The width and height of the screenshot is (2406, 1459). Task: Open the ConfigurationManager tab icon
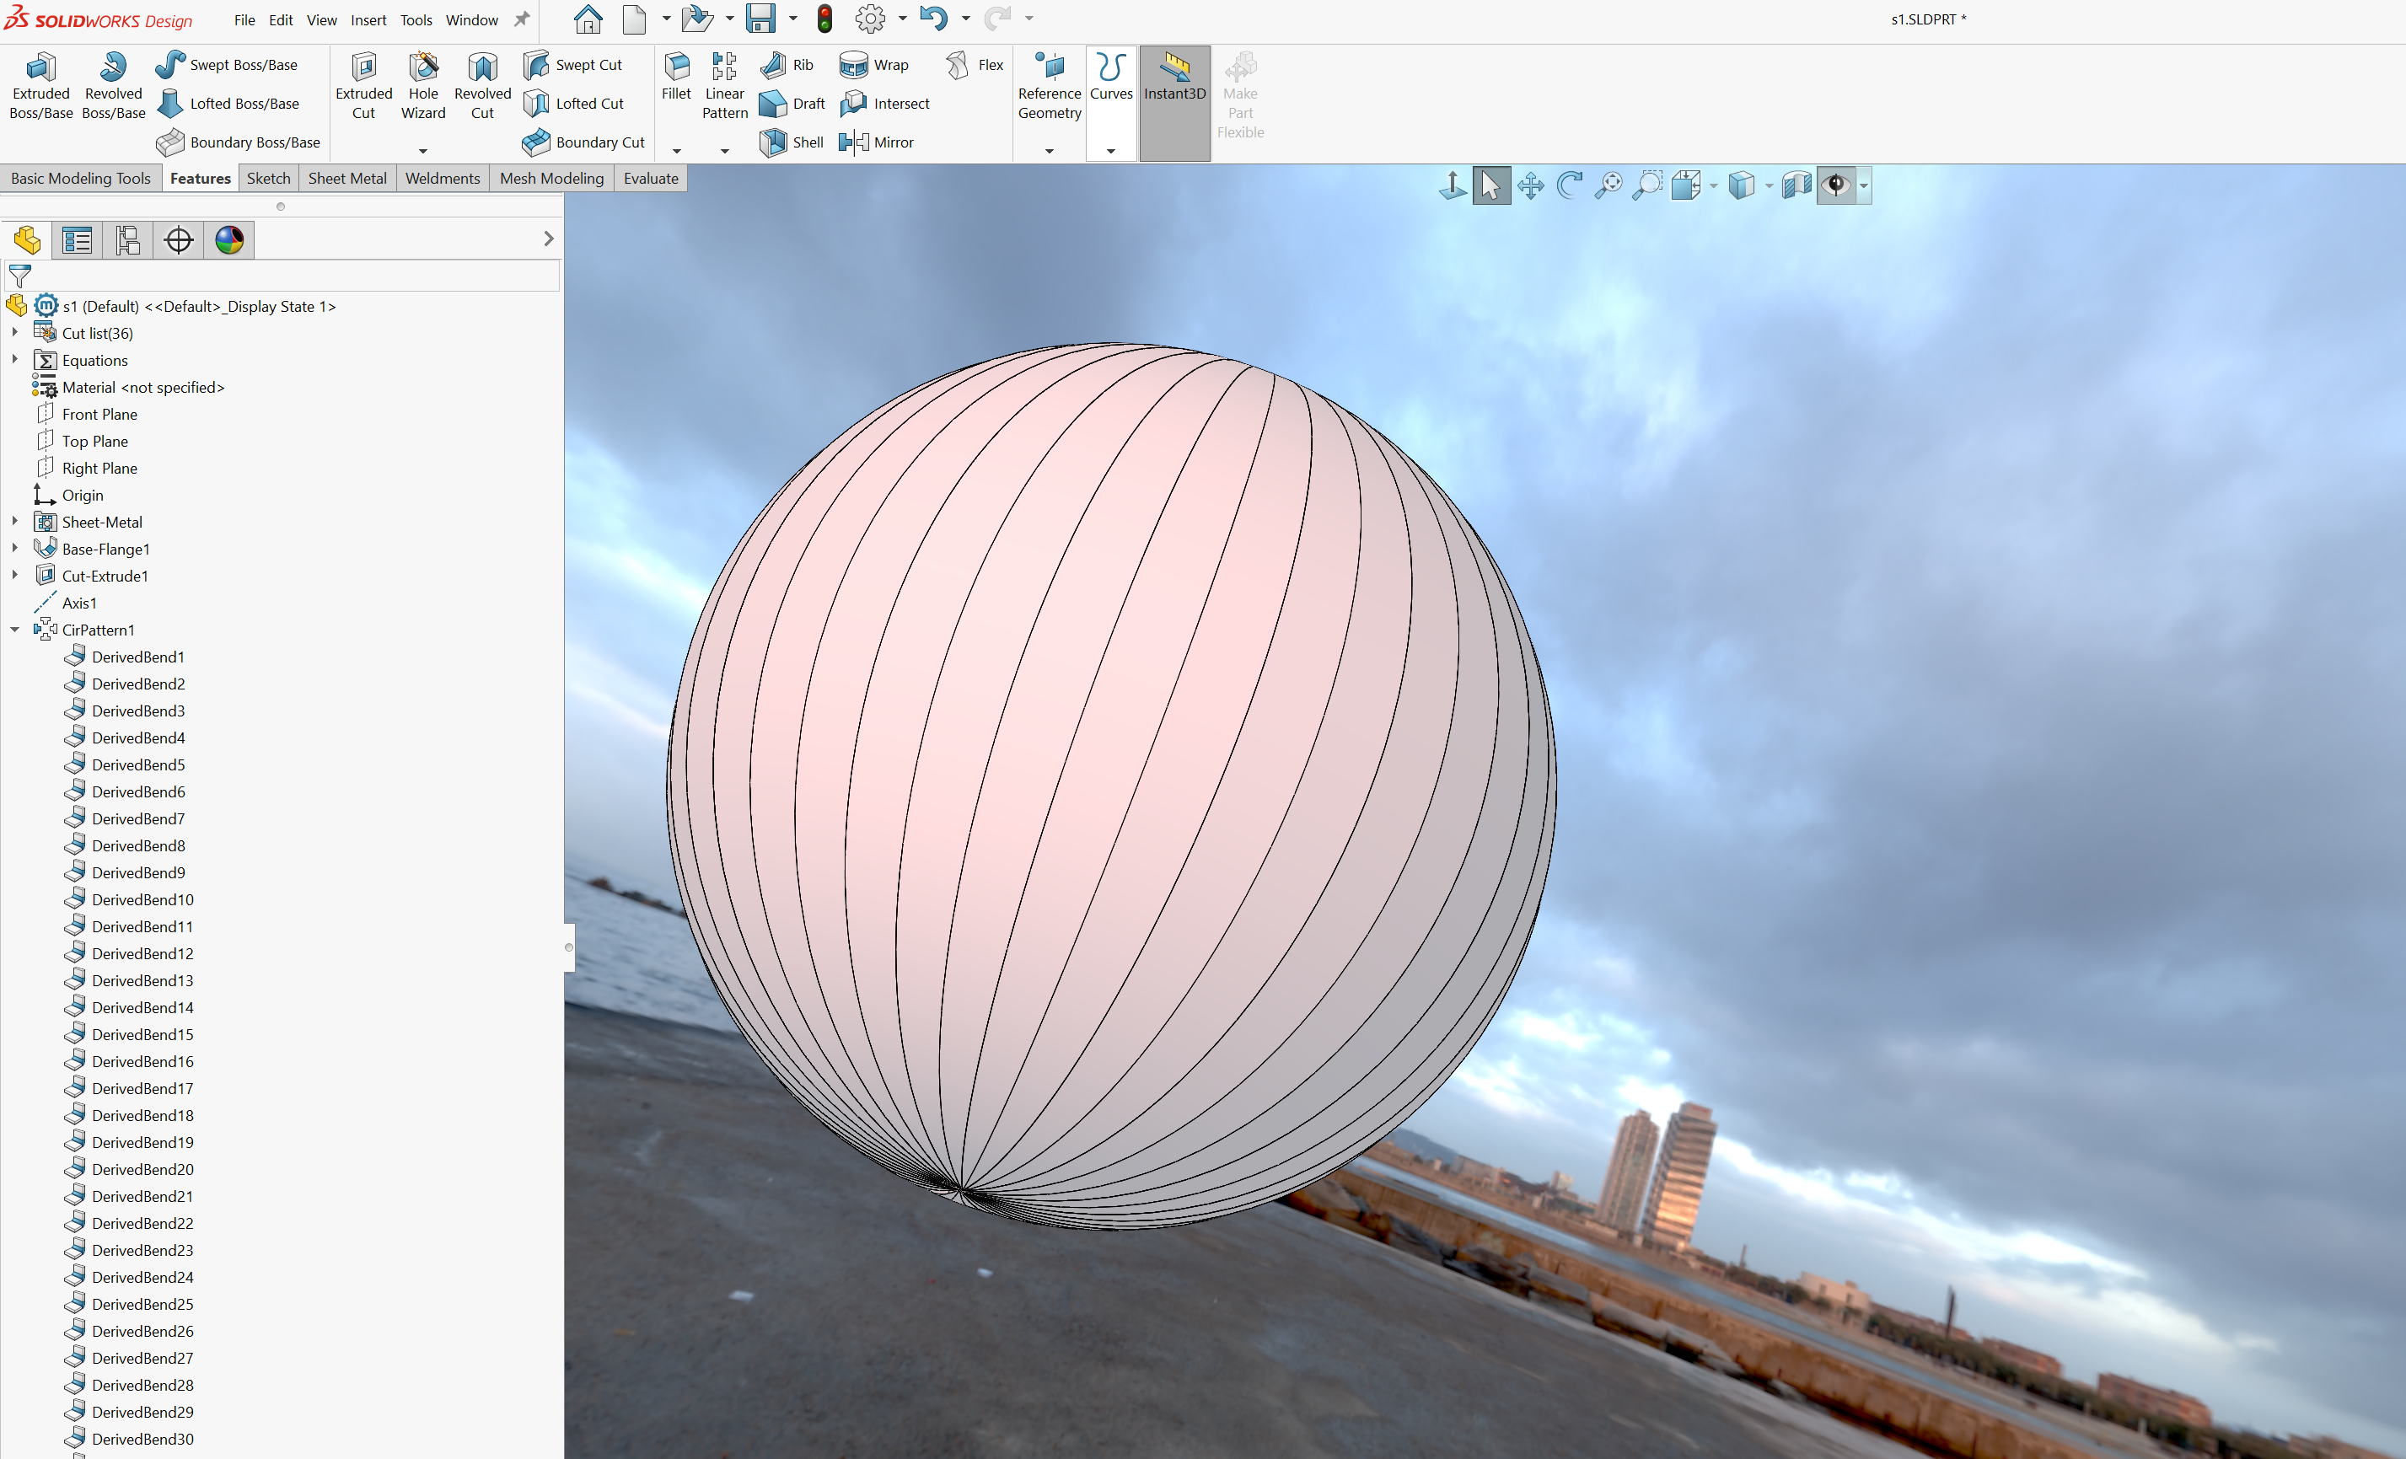click(x=128, y=240)
